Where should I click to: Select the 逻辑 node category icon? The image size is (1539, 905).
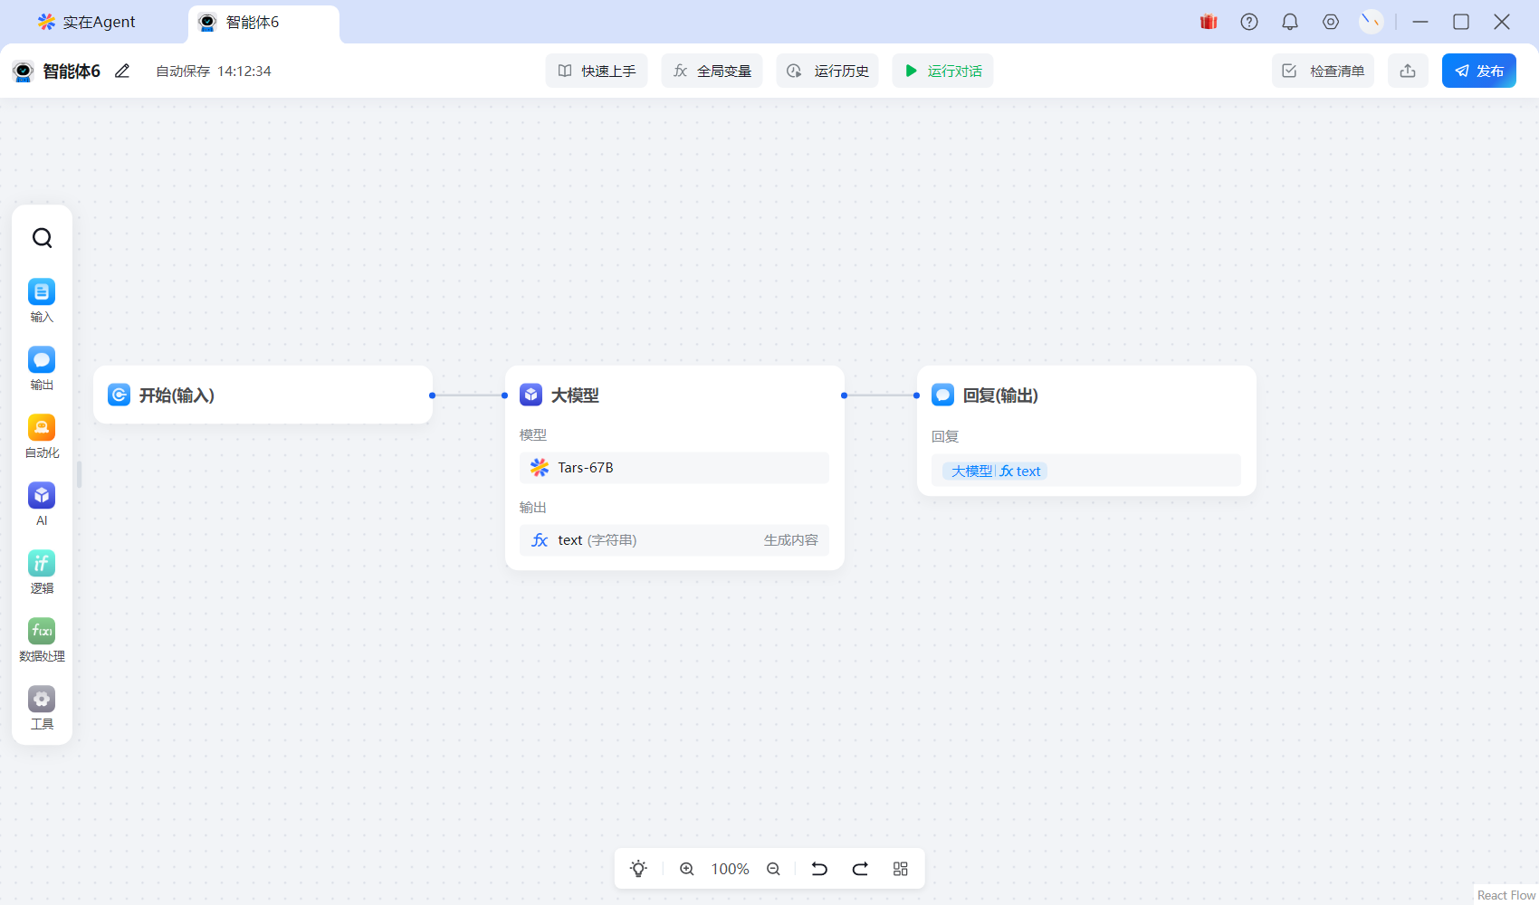(x=42, y=564)
